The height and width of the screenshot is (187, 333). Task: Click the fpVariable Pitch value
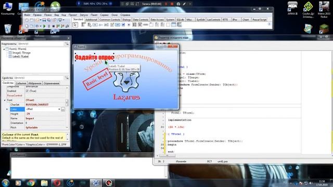31,128
